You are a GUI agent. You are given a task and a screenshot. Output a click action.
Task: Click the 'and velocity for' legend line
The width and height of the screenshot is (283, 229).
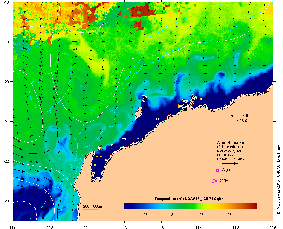pyautogui.click(x=229, y=151)
